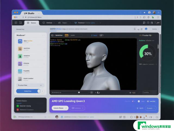Viewport: 174px width, 131px height.
Task: Click the thumbs-up icon in viewer bottom bar
Action: 98,92
